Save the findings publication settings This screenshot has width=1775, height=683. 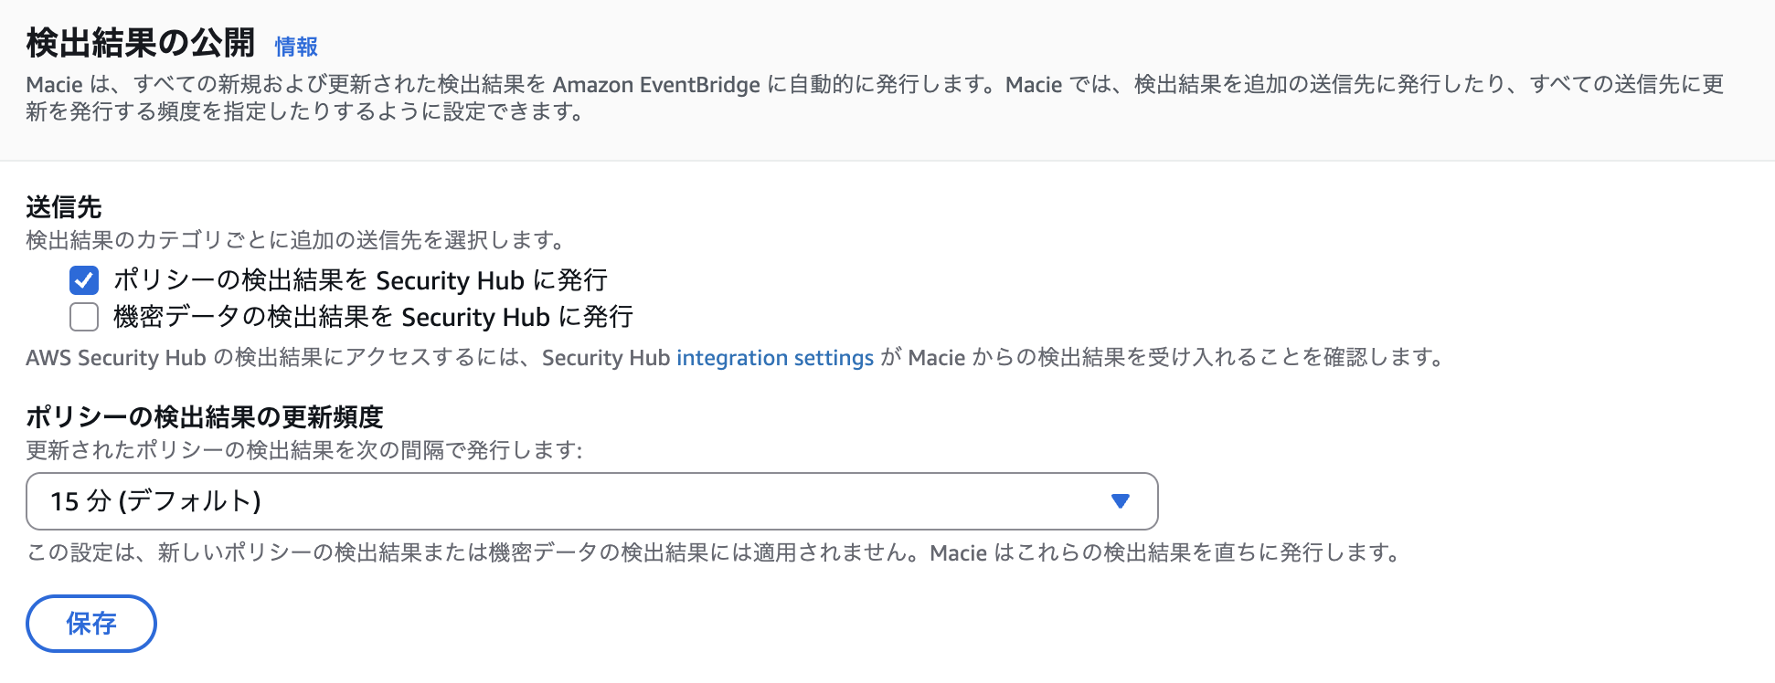click(x=90, y=624)
